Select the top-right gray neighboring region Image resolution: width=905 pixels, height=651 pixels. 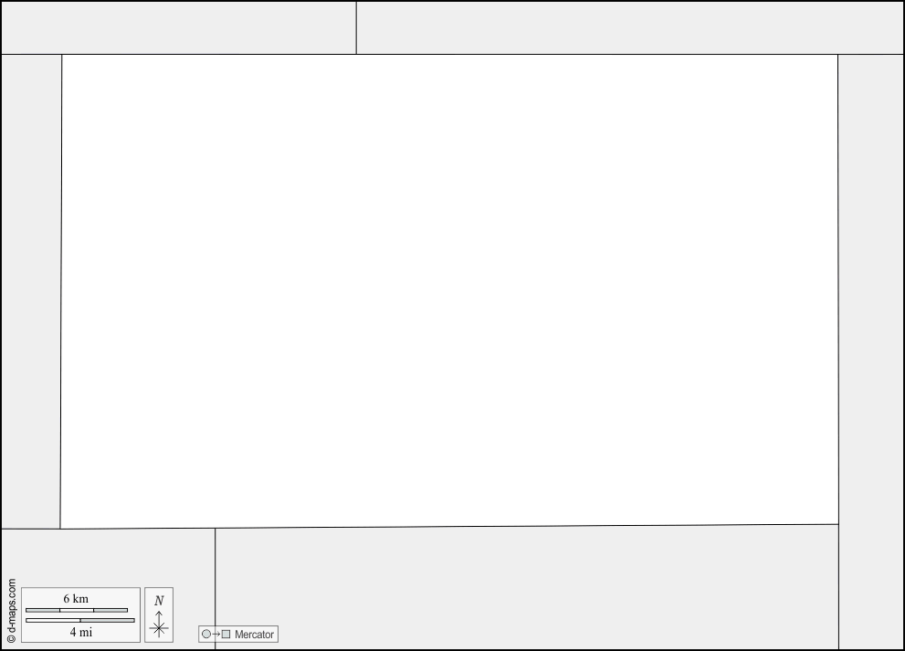tap(630, 27)
